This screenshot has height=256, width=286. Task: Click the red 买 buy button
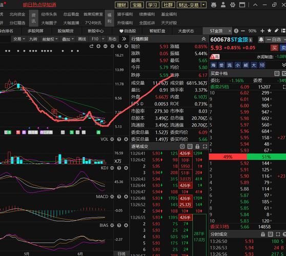[x=274, y=48]
